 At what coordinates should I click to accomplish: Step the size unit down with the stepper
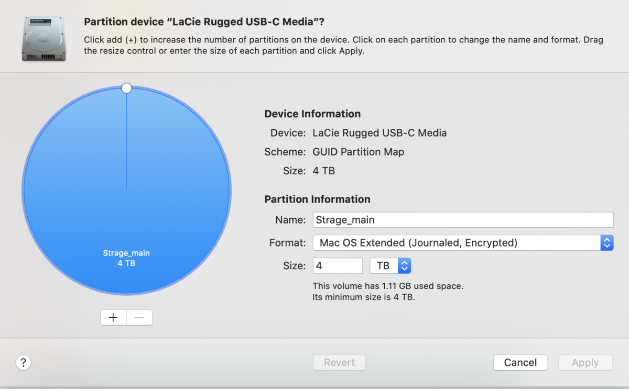pyautogui.click(x=404, y=269)
